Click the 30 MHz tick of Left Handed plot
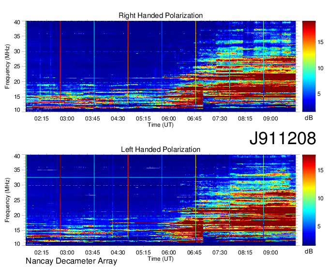This screenshot has height=267, width=329. pyautogui.click(x=17, y=185)
